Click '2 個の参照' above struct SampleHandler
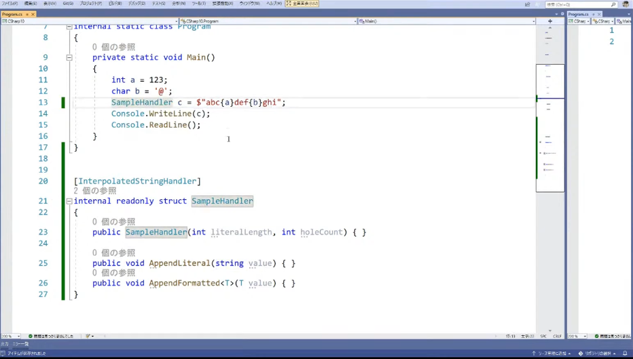633x359 pixels. tap(95, 191)
